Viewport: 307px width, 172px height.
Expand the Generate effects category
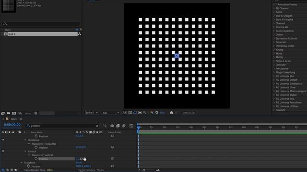click(x=274, y=42)
